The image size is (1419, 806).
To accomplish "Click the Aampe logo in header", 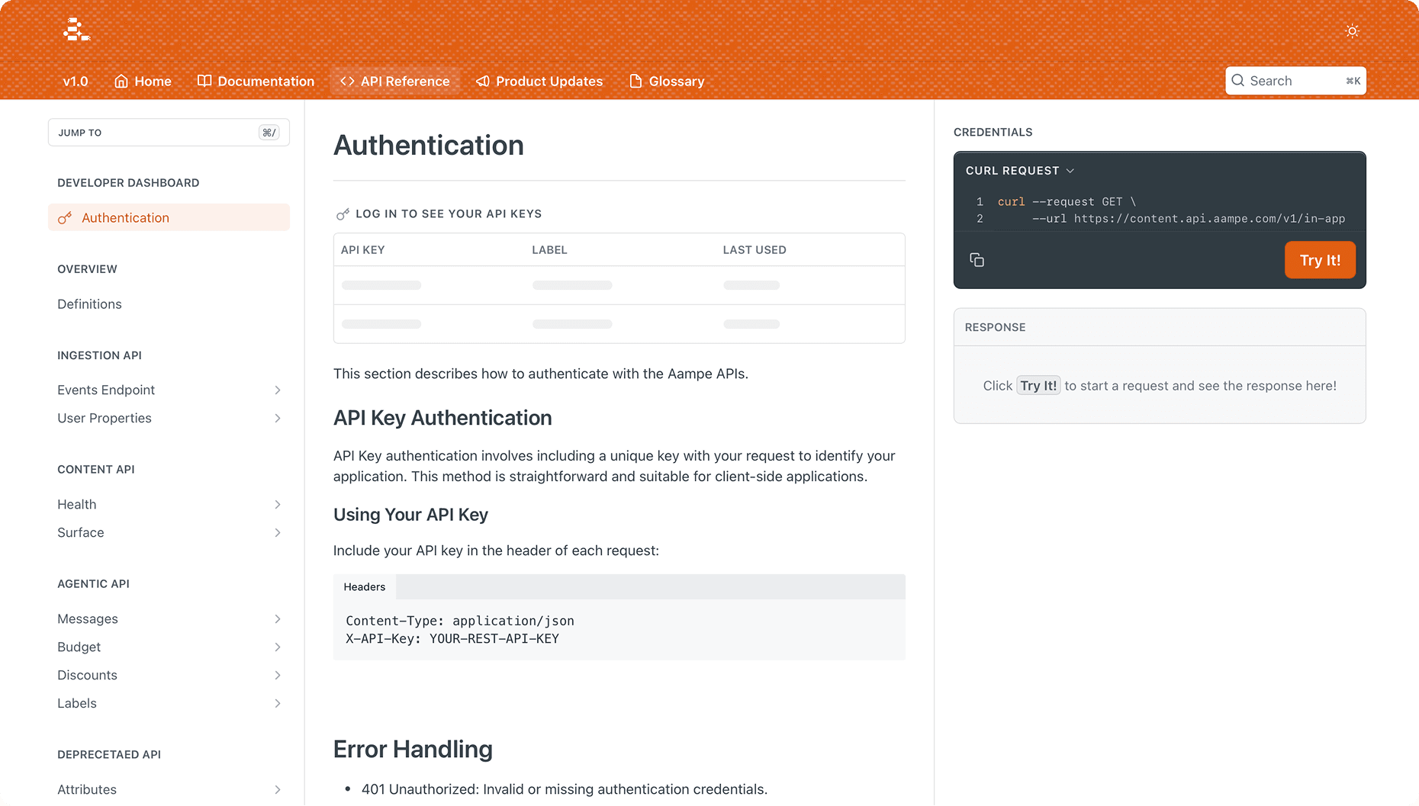I will click(76, 30).
